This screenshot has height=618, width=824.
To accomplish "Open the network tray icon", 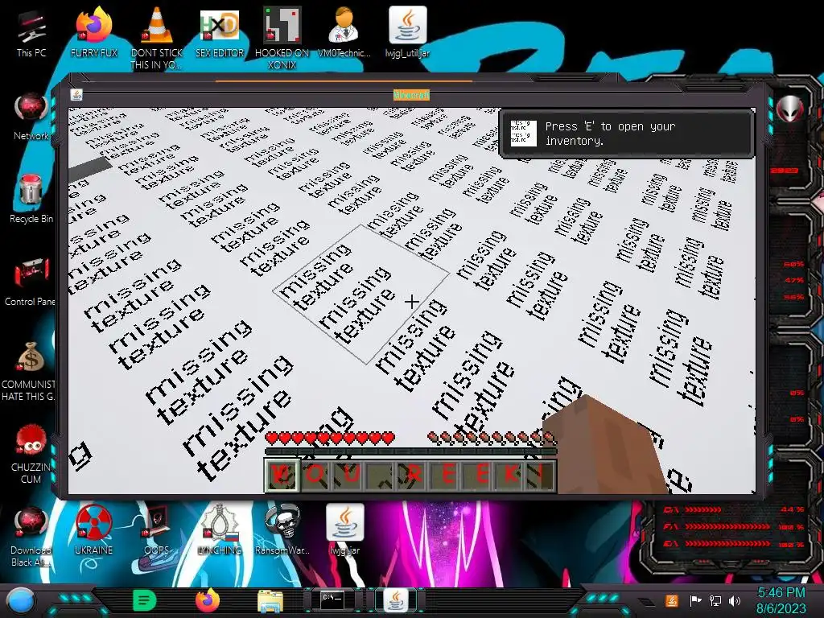I will coord(715,600).
